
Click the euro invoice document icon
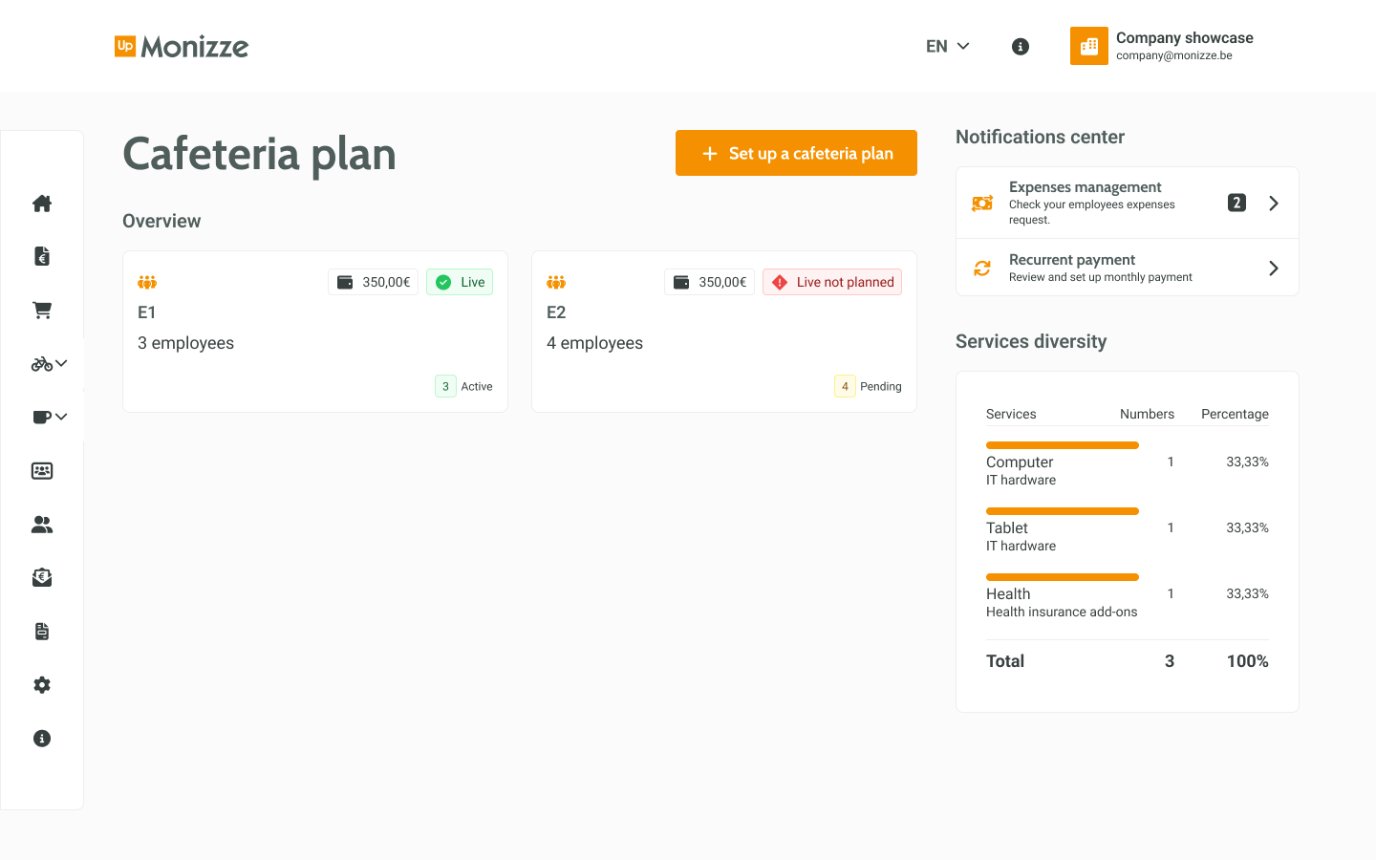tap(42, 256)
